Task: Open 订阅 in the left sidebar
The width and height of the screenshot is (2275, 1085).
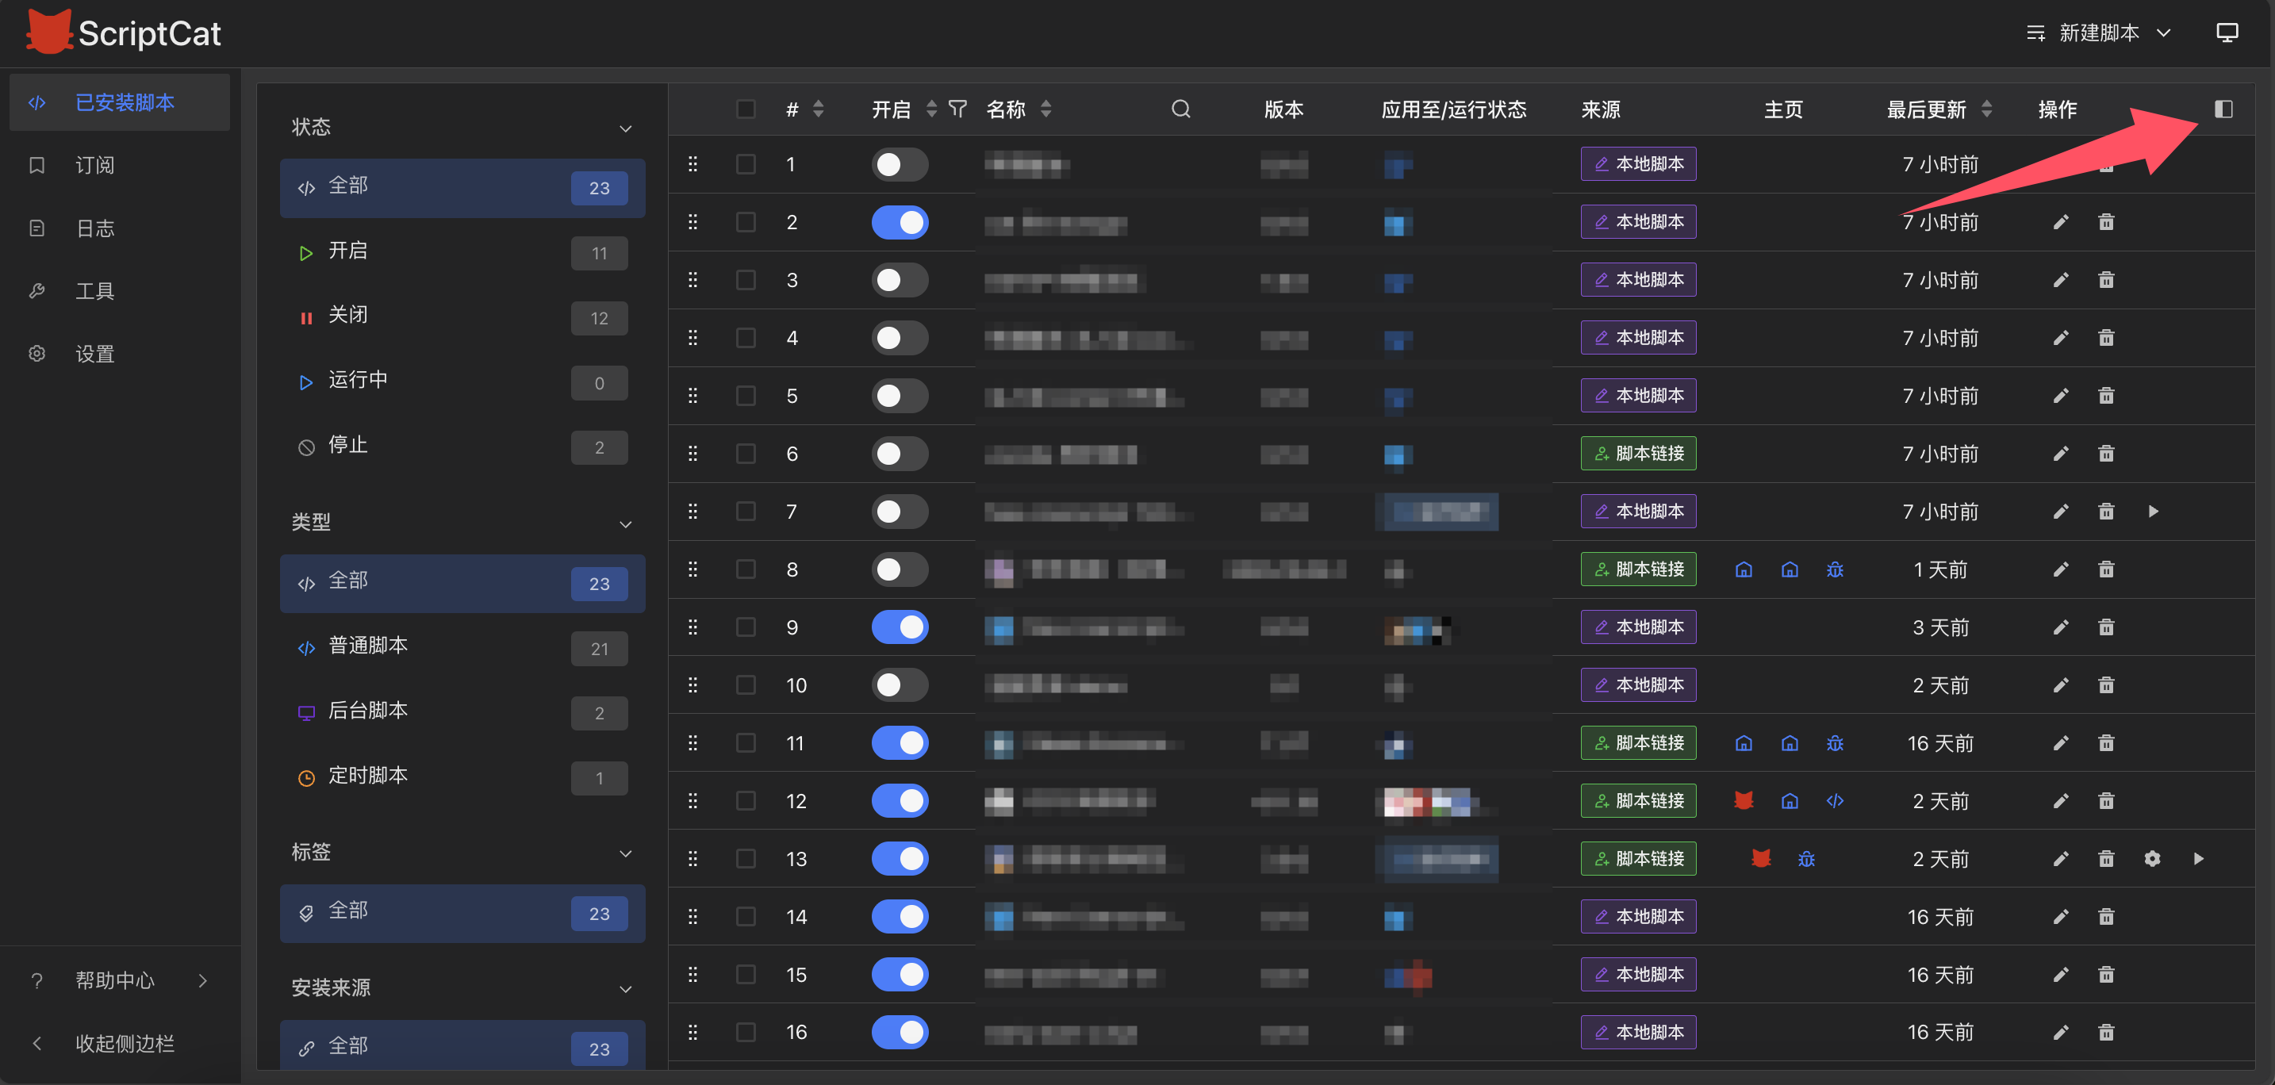Action: (x=94, y=165)
